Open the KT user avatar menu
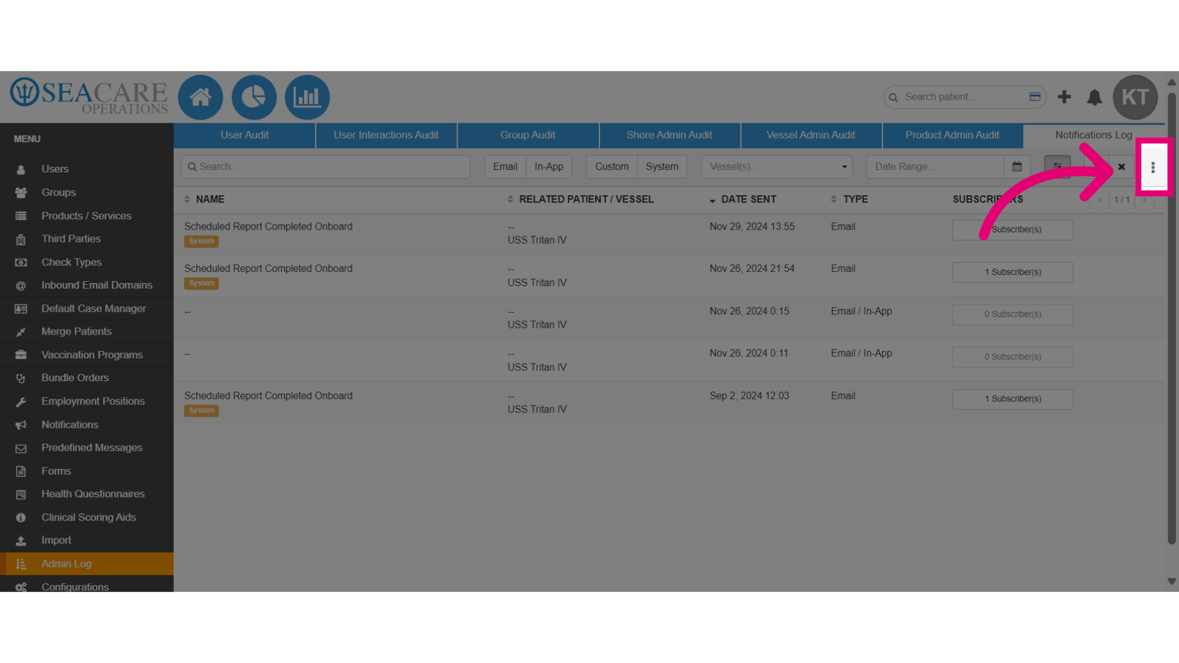The width and height of the screenshot is (1179, 663). [1135, 97]
